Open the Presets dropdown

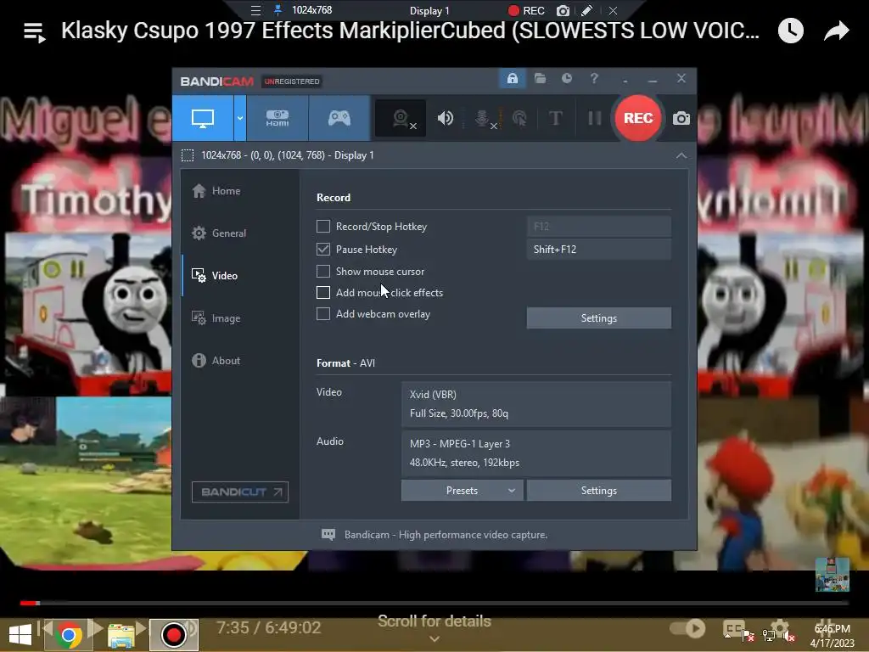pos(462,491)
